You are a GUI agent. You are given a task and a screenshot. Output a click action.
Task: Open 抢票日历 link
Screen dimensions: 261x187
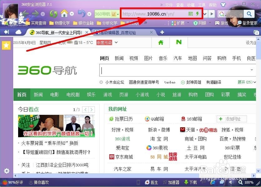click(x=121, y=119)
